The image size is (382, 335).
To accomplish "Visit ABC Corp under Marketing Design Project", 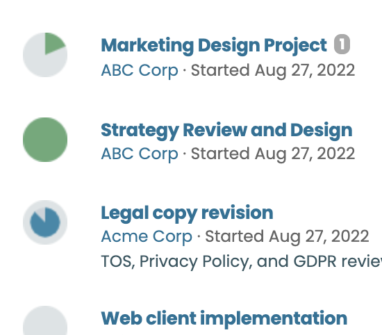I will [x=140, y=70].
